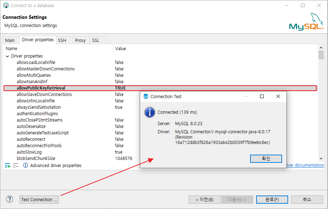Click the scrollbar down arrow of the property list

321,159
